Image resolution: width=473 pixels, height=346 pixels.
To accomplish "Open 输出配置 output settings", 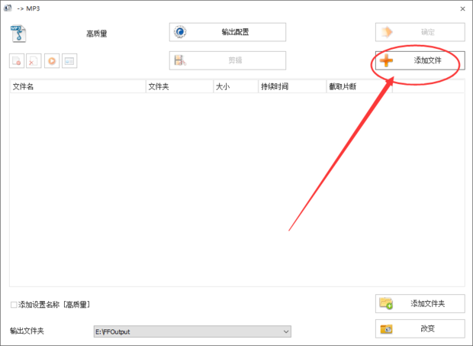I will click(227, 32).
